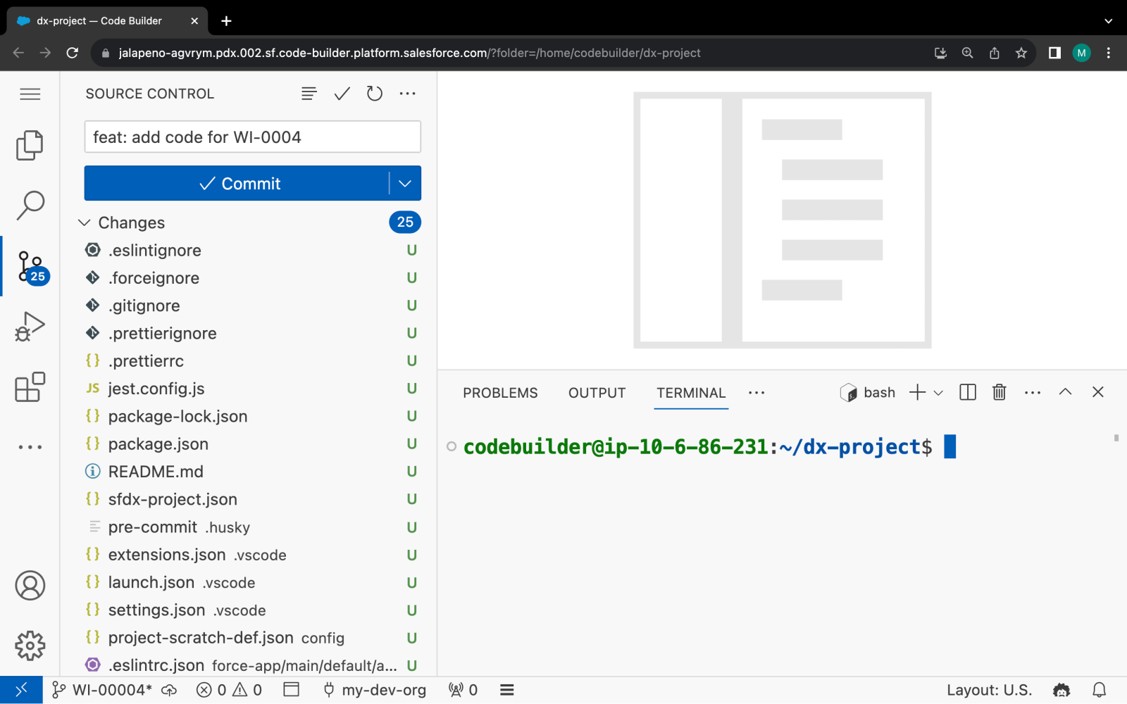
Task: Open pre-commit .husky change entry
Action: (249, 527)
